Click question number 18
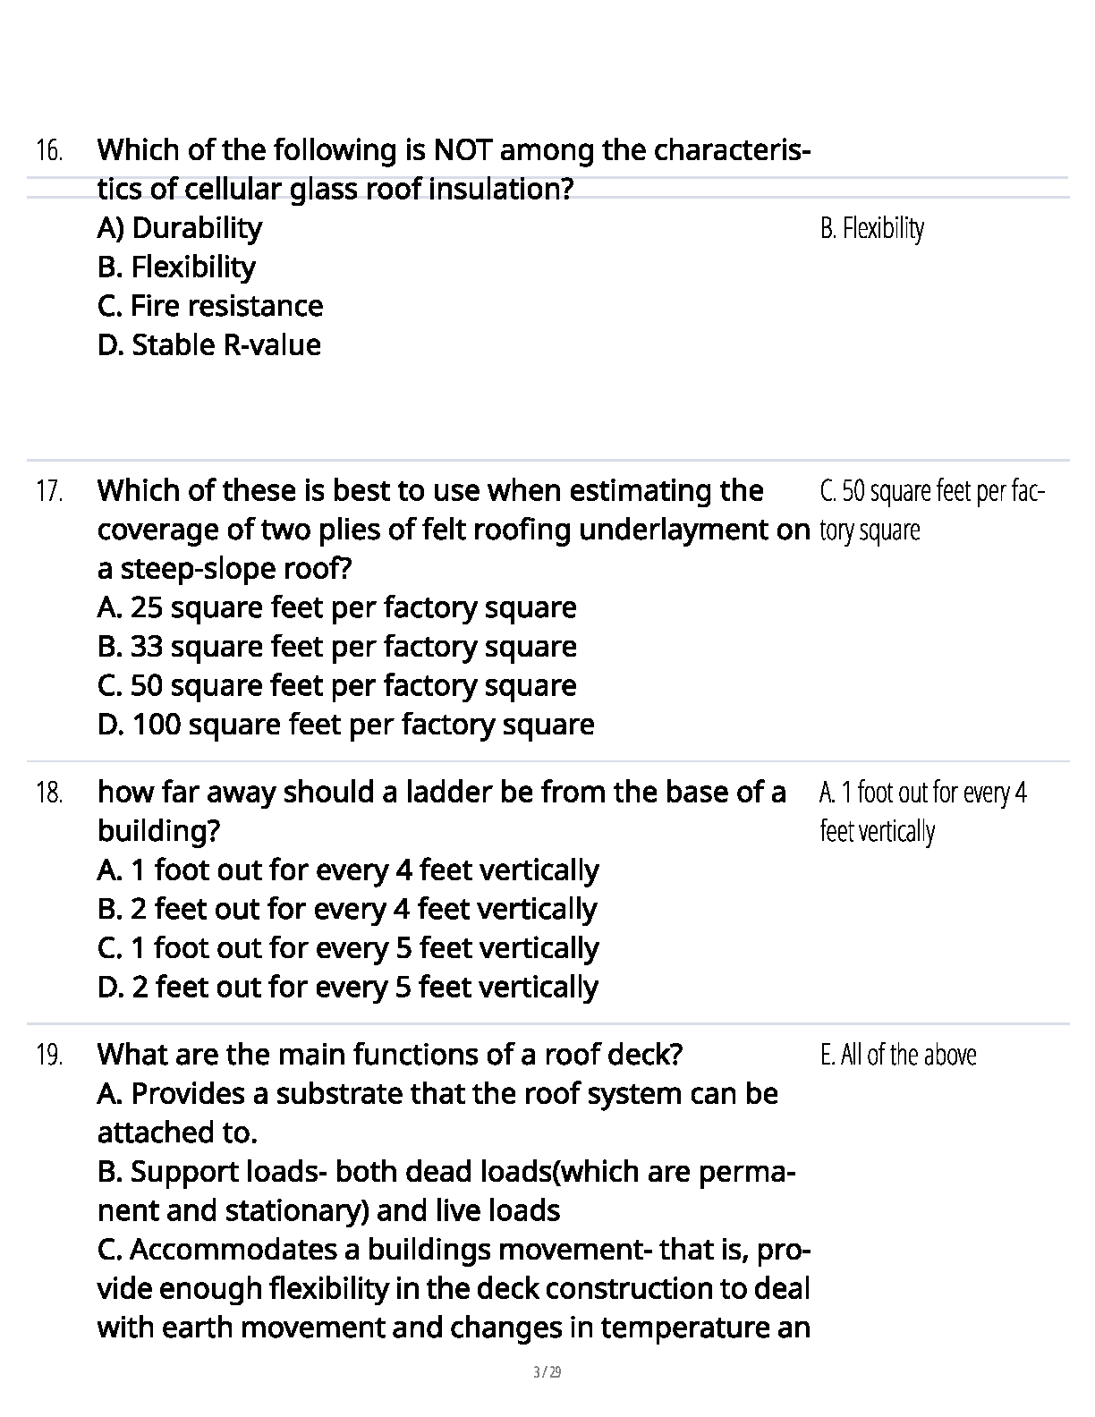Screen dimensions: 1095x1417 49,793
